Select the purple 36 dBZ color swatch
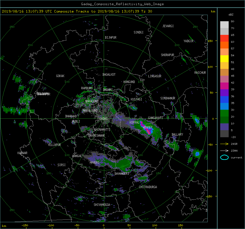 (x=224, y=93)
